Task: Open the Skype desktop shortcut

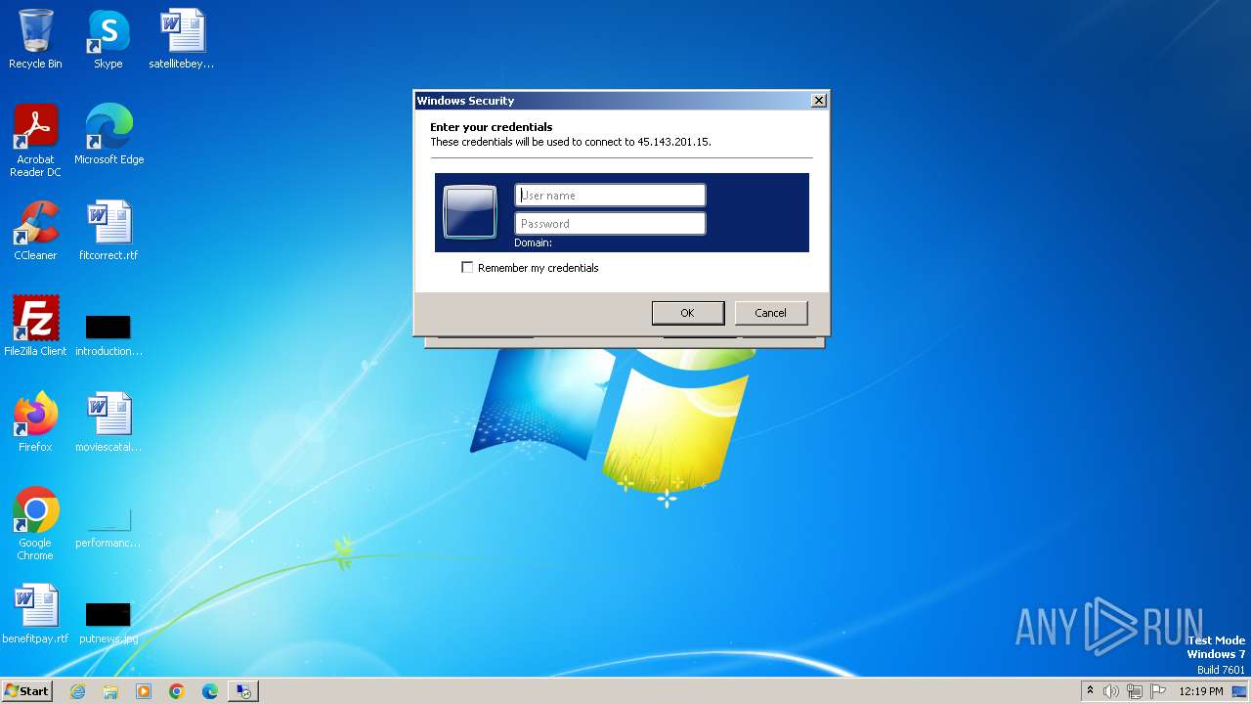Action: coord(108,39)
